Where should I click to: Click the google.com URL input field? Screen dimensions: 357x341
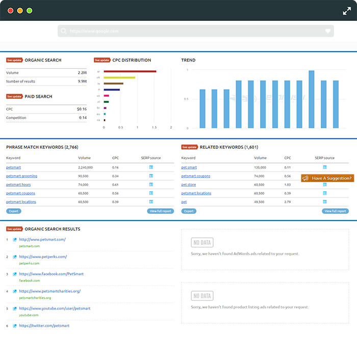[x=196, y=31]
